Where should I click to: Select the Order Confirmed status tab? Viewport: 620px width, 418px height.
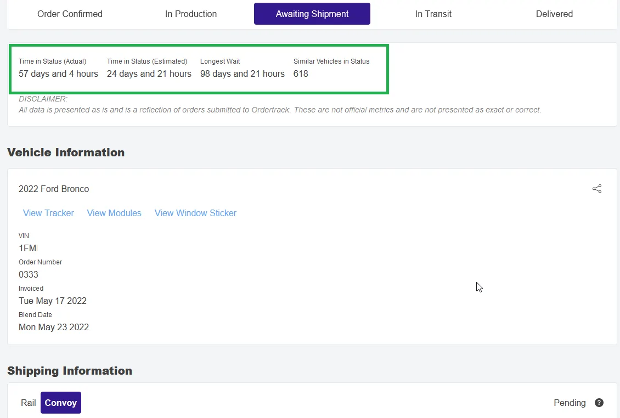[70, 14]
